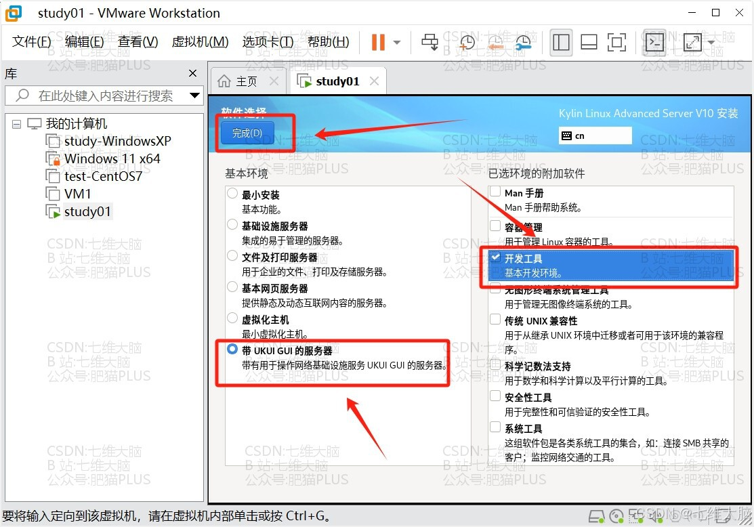The width and height of the screenshot is (754, 527).
Task: Close the 库 library panel
Action: (193, 73)
